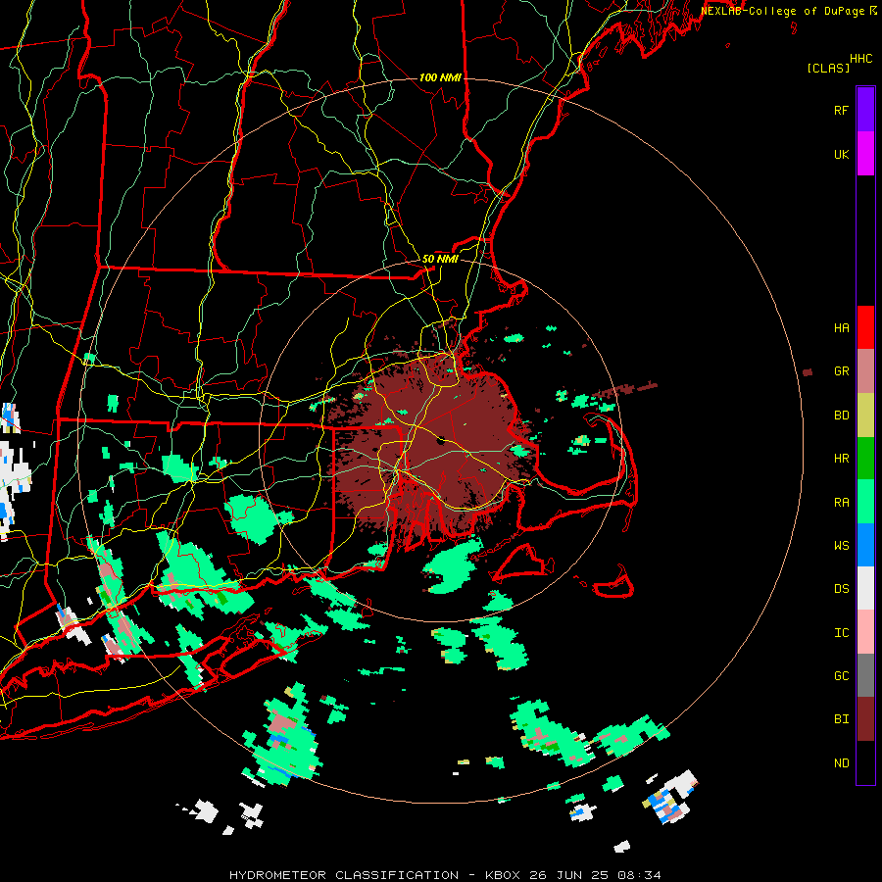
Task: Click the gray GC ground clutter swatch
Action: click(x=865, y=675)
